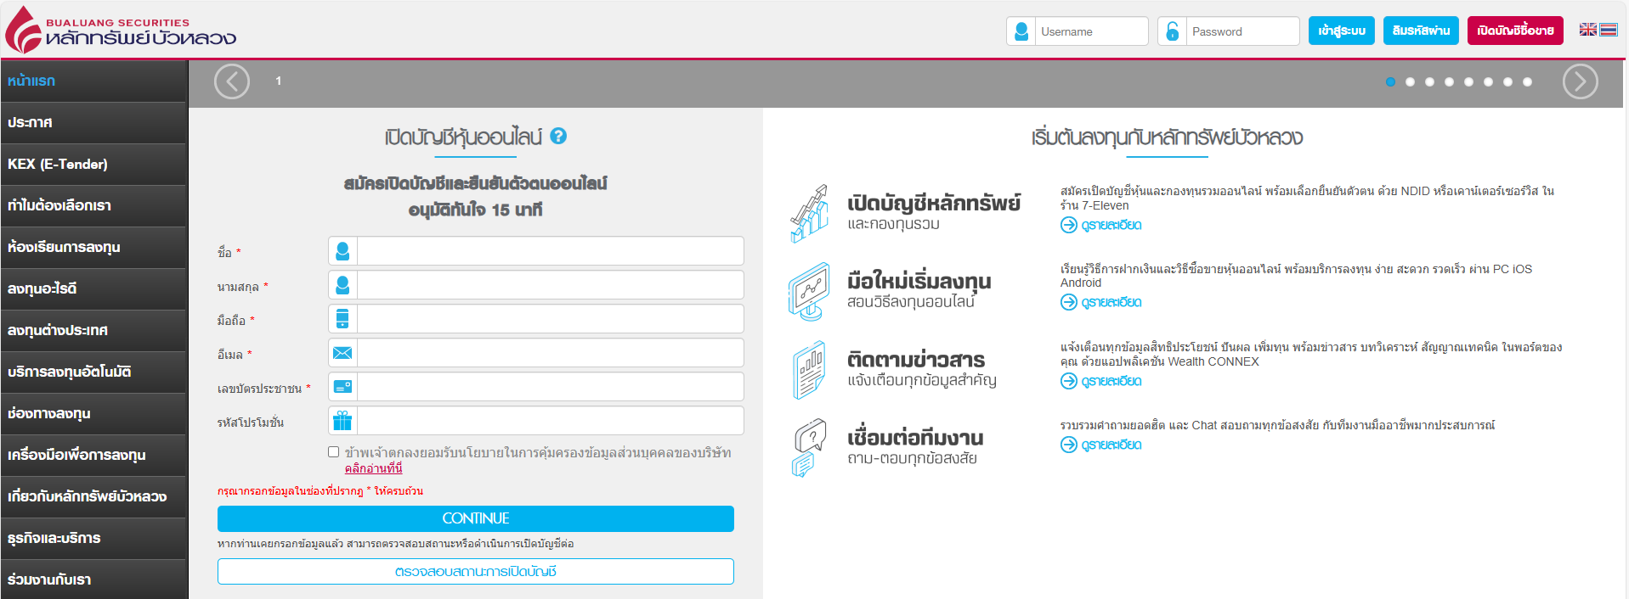1629x599 pixels.
Task: Open ประกาศ in the sidebar
Action: [93, 123]
